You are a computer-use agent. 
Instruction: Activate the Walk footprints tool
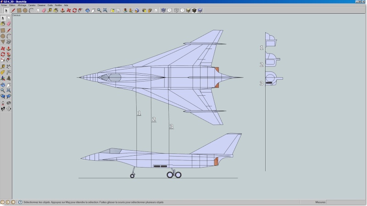click(3, 109)
